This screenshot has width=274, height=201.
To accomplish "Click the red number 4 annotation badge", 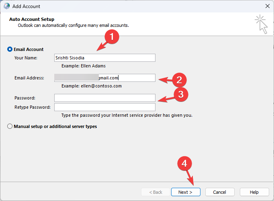I will tap(185, 164).
